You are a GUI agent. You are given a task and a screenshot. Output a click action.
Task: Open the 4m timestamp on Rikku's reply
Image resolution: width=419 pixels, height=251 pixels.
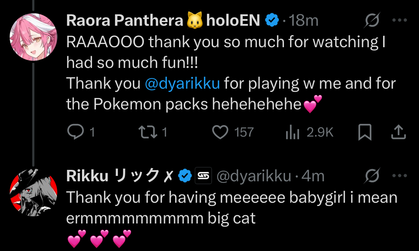313,176
